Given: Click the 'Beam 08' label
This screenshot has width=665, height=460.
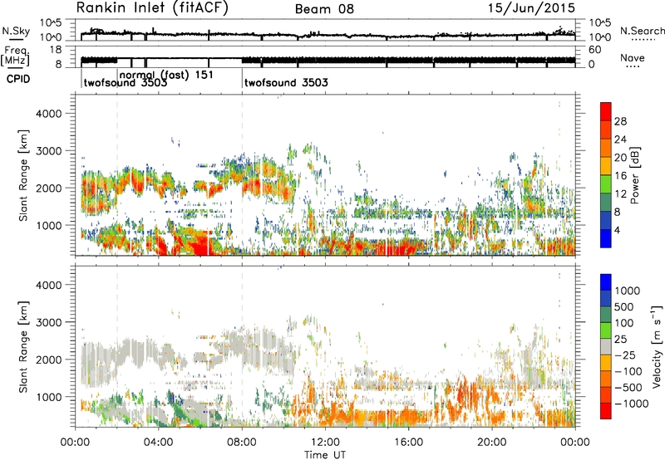Looking at the screenshot, I should point(324,9).
